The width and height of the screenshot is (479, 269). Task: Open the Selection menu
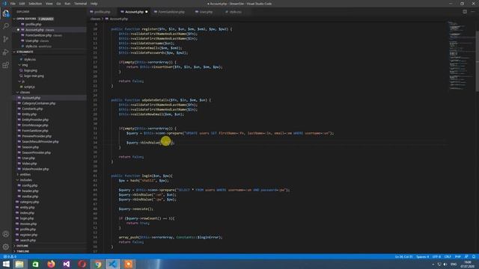35,4
